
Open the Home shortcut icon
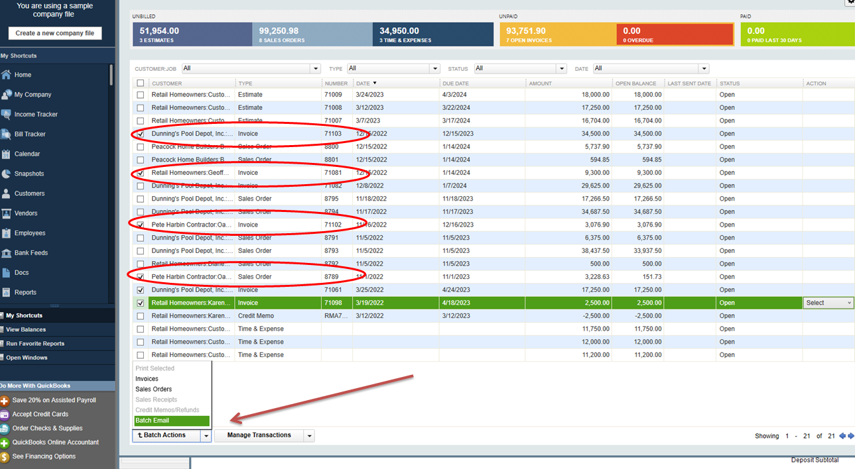[6, 75]
